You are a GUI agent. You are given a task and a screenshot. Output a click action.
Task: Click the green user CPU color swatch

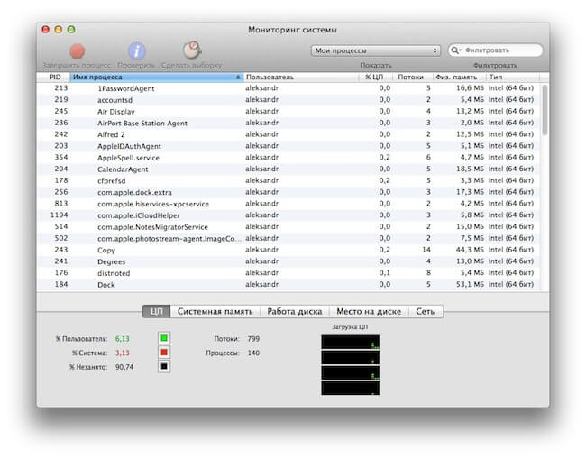click(x=164, y=338)
